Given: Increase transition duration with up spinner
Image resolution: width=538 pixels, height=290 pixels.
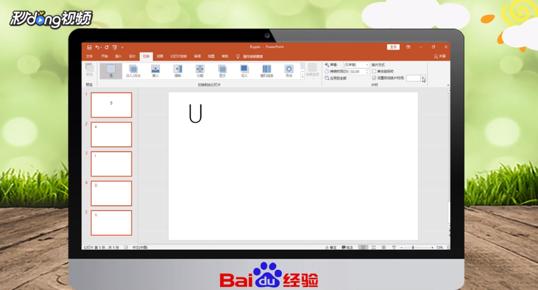Looking at the screenshot, I should 367,70.
